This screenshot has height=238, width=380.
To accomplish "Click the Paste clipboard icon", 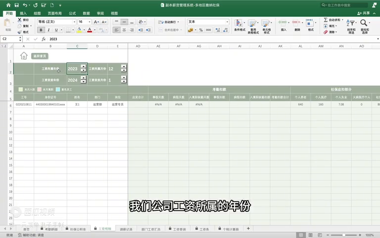I will (x=8, y=23).
